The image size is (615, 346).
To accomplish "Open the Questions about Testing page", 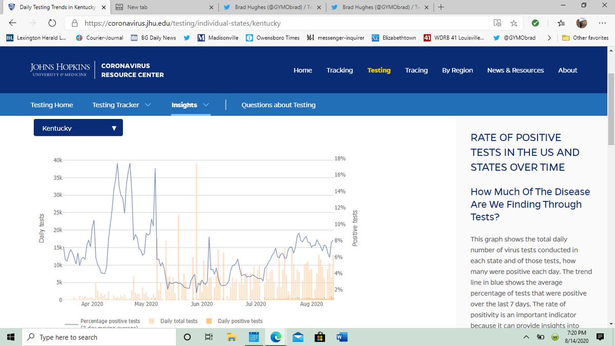I will click(x=278, y=105).
